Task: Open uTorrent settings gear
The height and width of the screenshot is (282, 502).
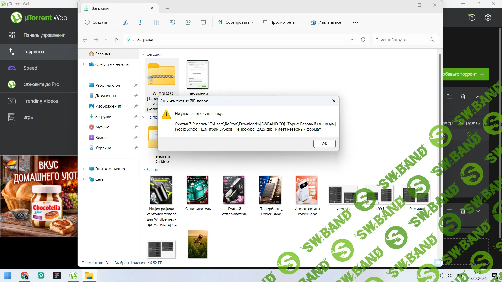Action: [488, 17]
